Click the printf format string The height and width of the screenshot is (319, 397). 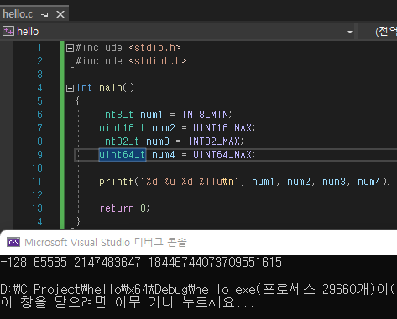click(190, 182)
